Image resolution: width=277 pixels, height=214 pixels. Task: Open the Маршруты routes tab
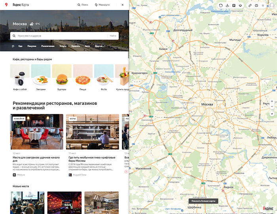102,5
